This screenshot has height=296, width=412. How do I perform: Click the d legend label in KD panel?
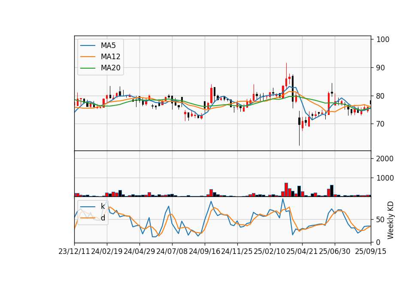click(x=103, y=218)
